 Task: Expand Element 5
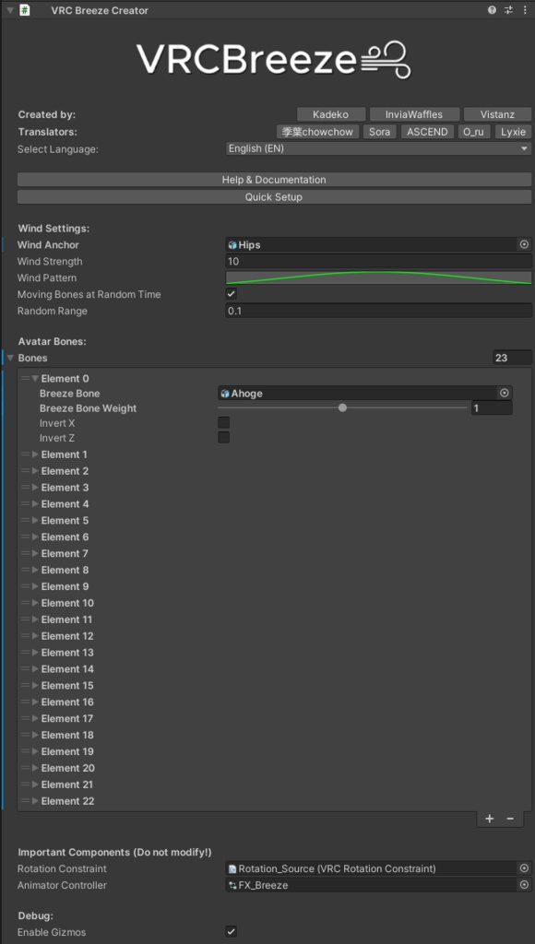tap(36, 520)
